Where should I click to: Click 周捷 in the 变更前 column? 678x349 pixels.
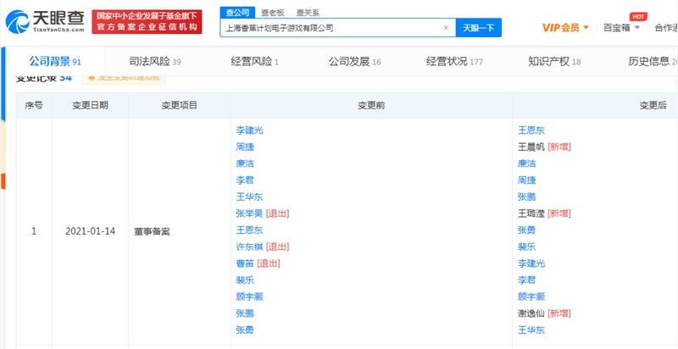click(245, 147)
